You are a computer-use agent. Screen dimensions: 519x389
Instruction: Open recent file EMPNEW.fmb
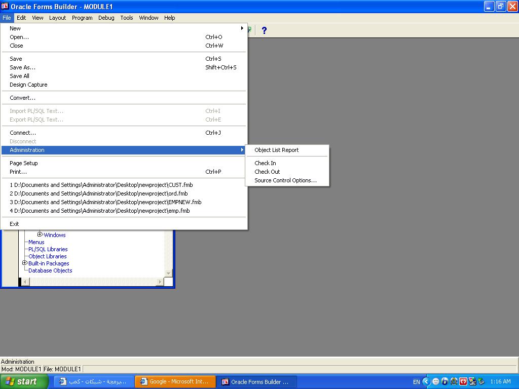pos(124,202)
